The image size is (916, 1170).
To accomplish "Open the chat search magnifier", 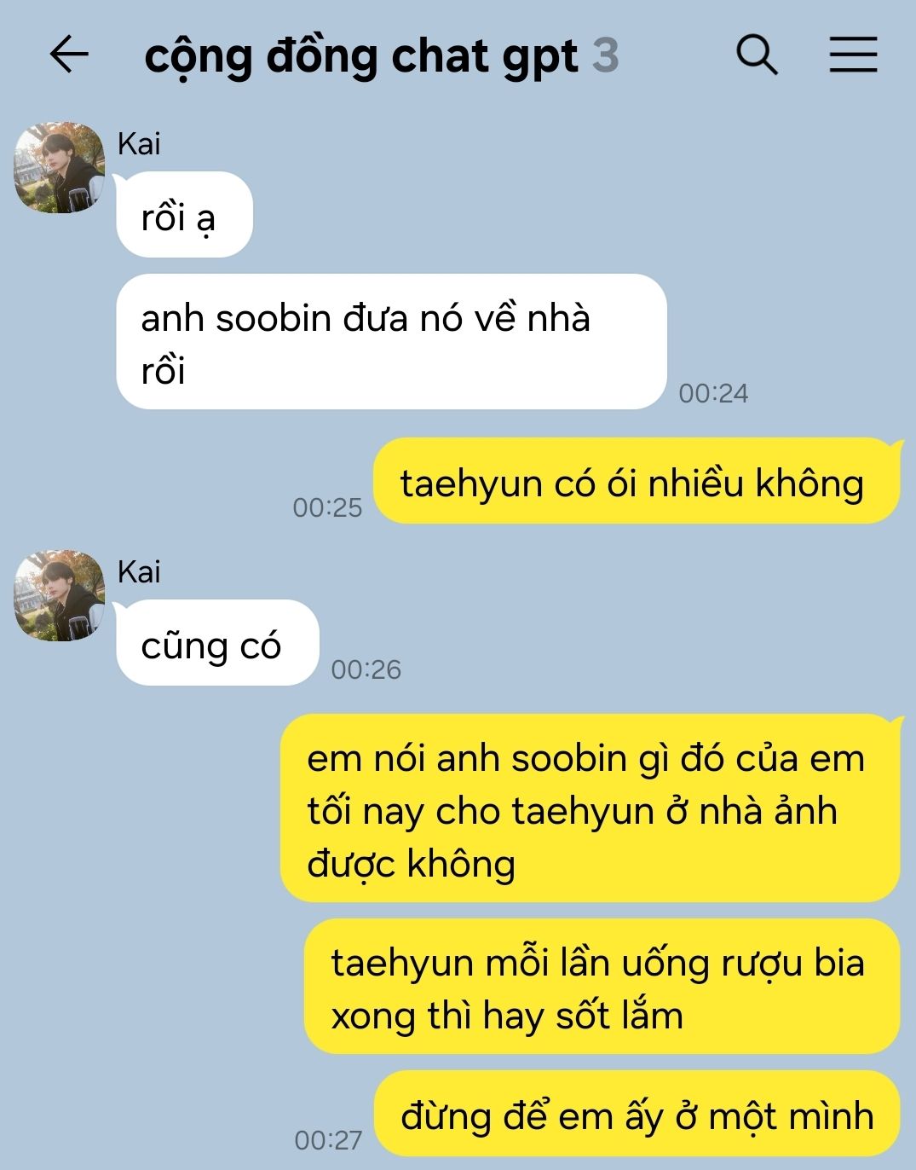I will (757, 55).
